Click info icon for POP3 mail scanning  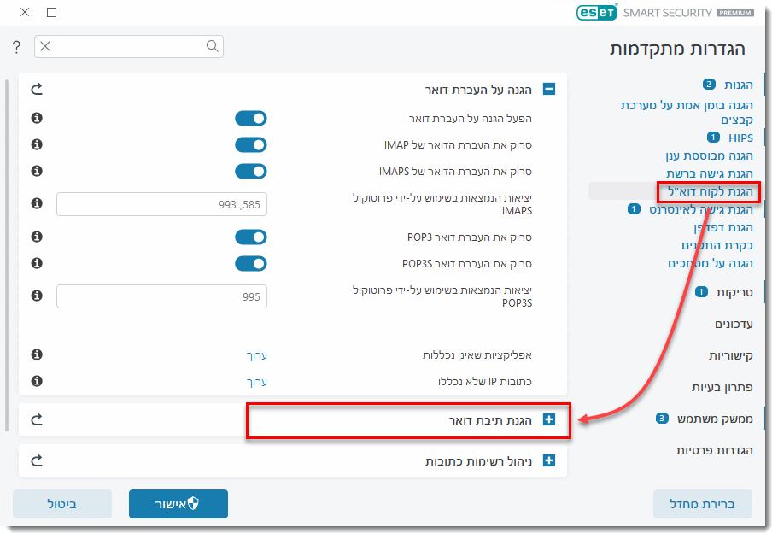click(x=37, y=237)
